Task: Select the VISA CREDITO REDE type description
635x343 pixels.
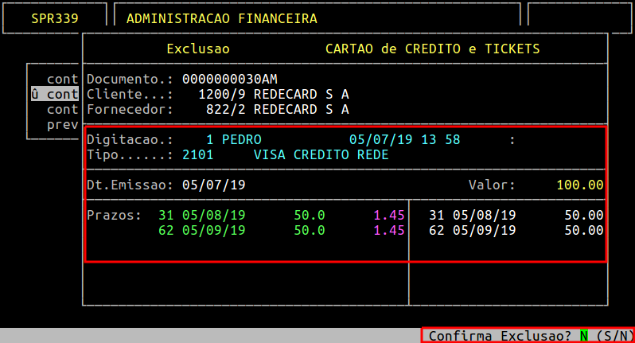Action: [321, 154]
